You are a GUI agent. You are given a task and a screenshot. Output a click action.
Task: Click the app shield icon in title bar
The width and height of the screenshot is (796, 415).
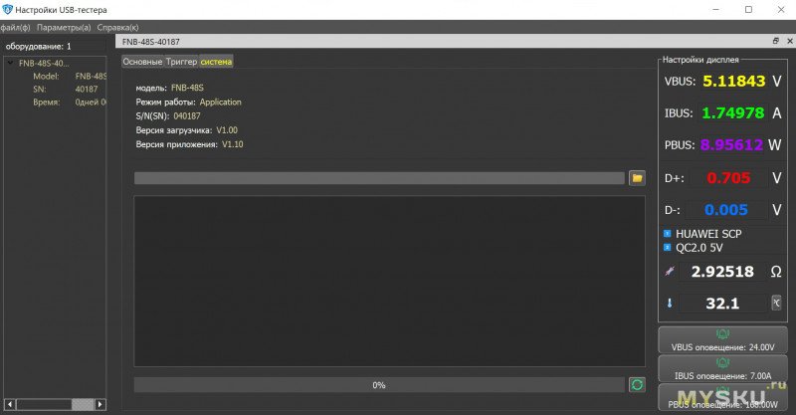7,9
